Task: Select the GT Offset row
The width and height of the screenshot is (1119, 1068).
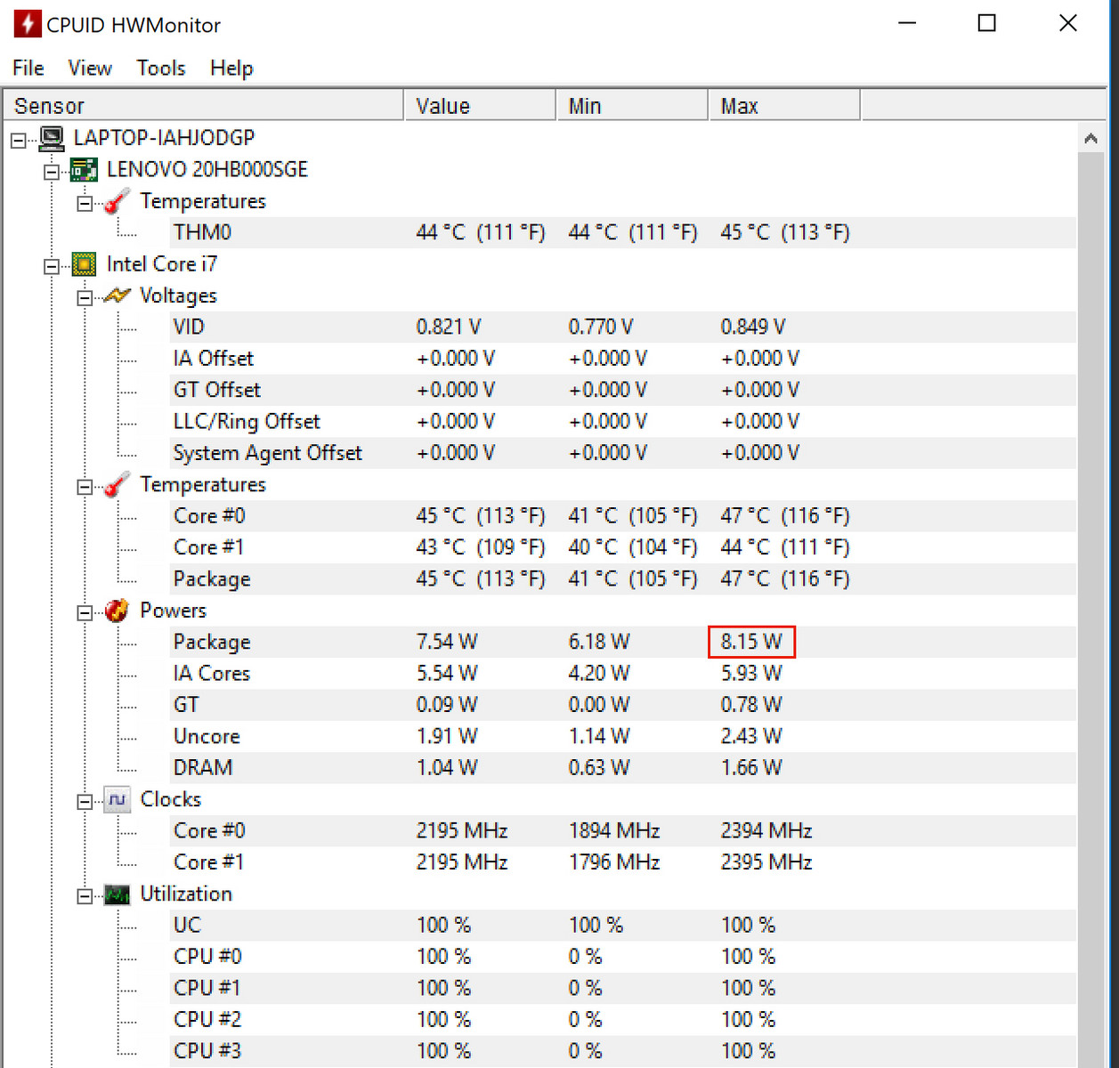Action: 623,390
